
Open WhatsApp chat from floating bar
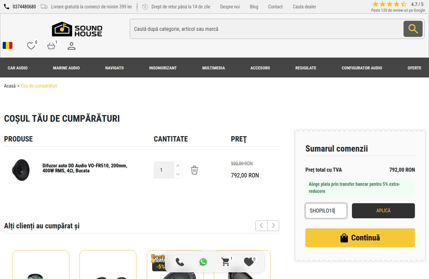tap(203, 262)
